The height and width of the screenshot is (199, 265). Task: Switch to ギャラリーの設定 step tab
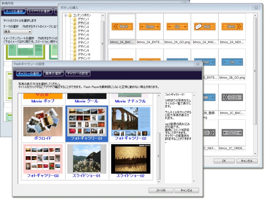78,73
